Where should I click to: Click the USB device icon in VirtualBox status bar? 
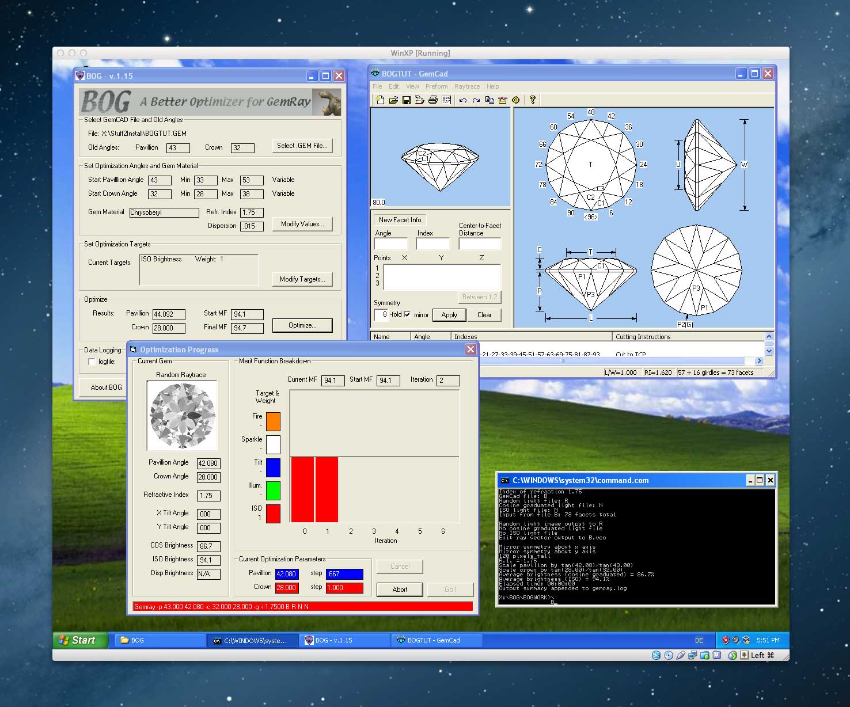(x=681, y=655)
